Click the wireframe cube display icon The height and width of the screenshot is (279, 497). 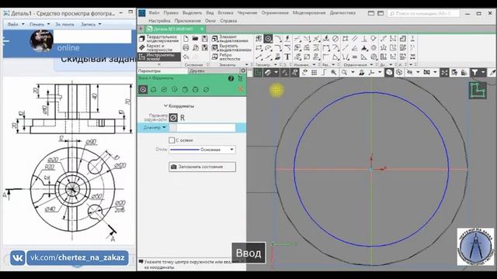pyautogui.click(x=399, y=72)
